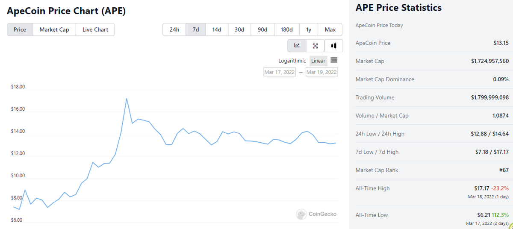Select the line chart view icon
This screenshot has width=513, height=229.
(x=297, y=45)
